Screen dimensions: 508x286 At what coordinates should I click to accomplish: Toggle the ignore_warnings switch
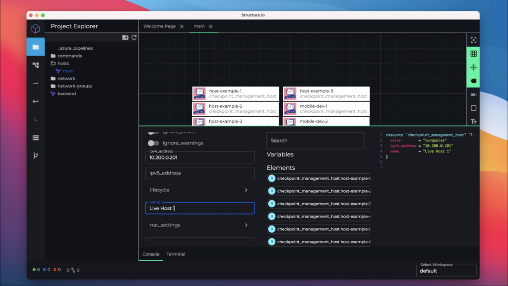[153, 143]
